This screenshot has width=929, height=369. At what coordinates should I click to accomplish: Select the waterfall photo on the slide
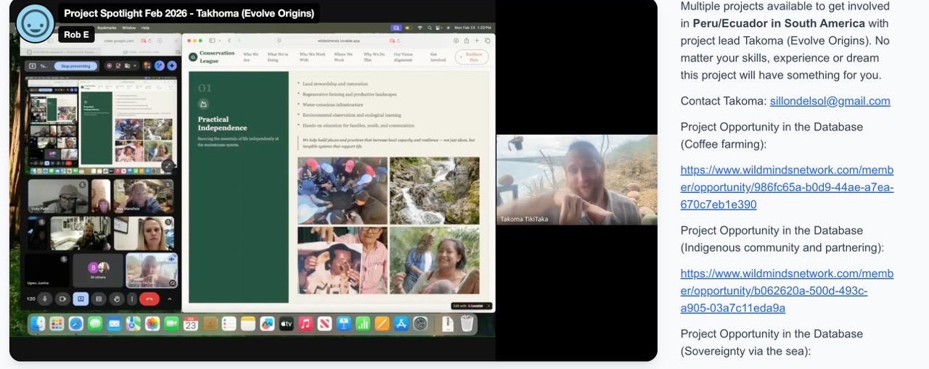click(434, 191)
